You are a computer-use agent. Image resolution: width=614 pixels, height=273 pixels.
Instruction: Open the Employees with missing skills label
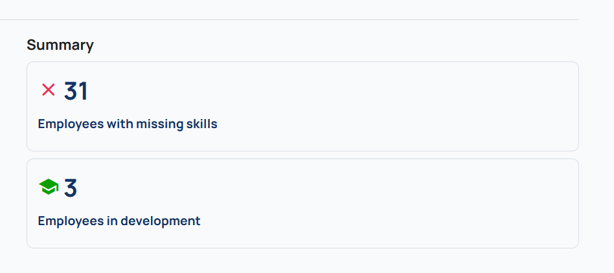pos(127,124)
